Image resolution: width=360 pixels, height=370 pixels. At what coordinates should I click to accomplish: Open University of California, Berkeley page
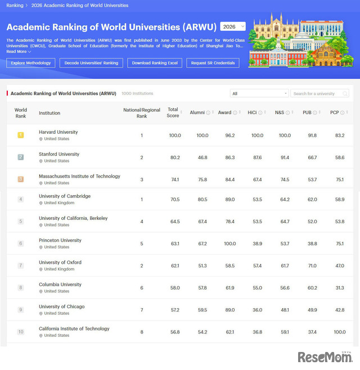[73, 218]
